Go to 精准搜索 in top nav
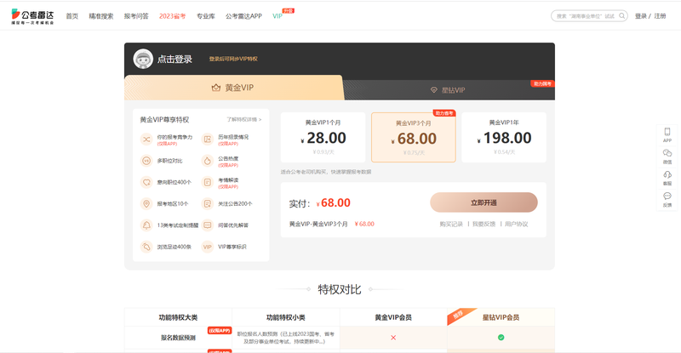This screenshot has height=353, width=681. tap(101, 16)
